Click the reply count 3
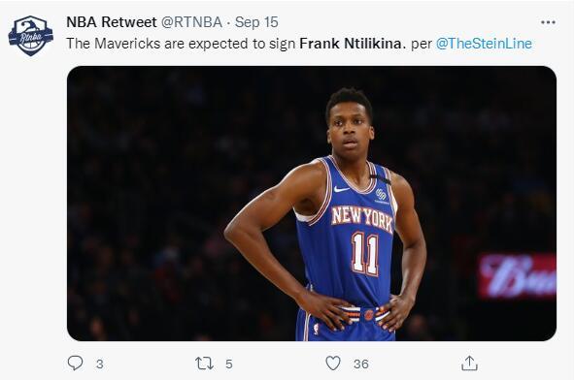 [x=100, y=364]
